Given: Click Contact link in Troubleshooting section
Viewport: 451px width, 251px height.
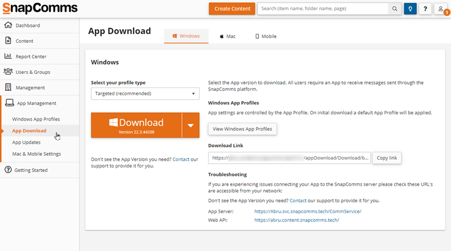Looking at the screenshot, I should pos(298,201).
